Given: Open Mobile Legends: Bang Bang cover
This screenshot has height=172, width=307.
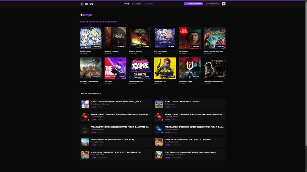Looking at the screenshot, I should 215,38.
